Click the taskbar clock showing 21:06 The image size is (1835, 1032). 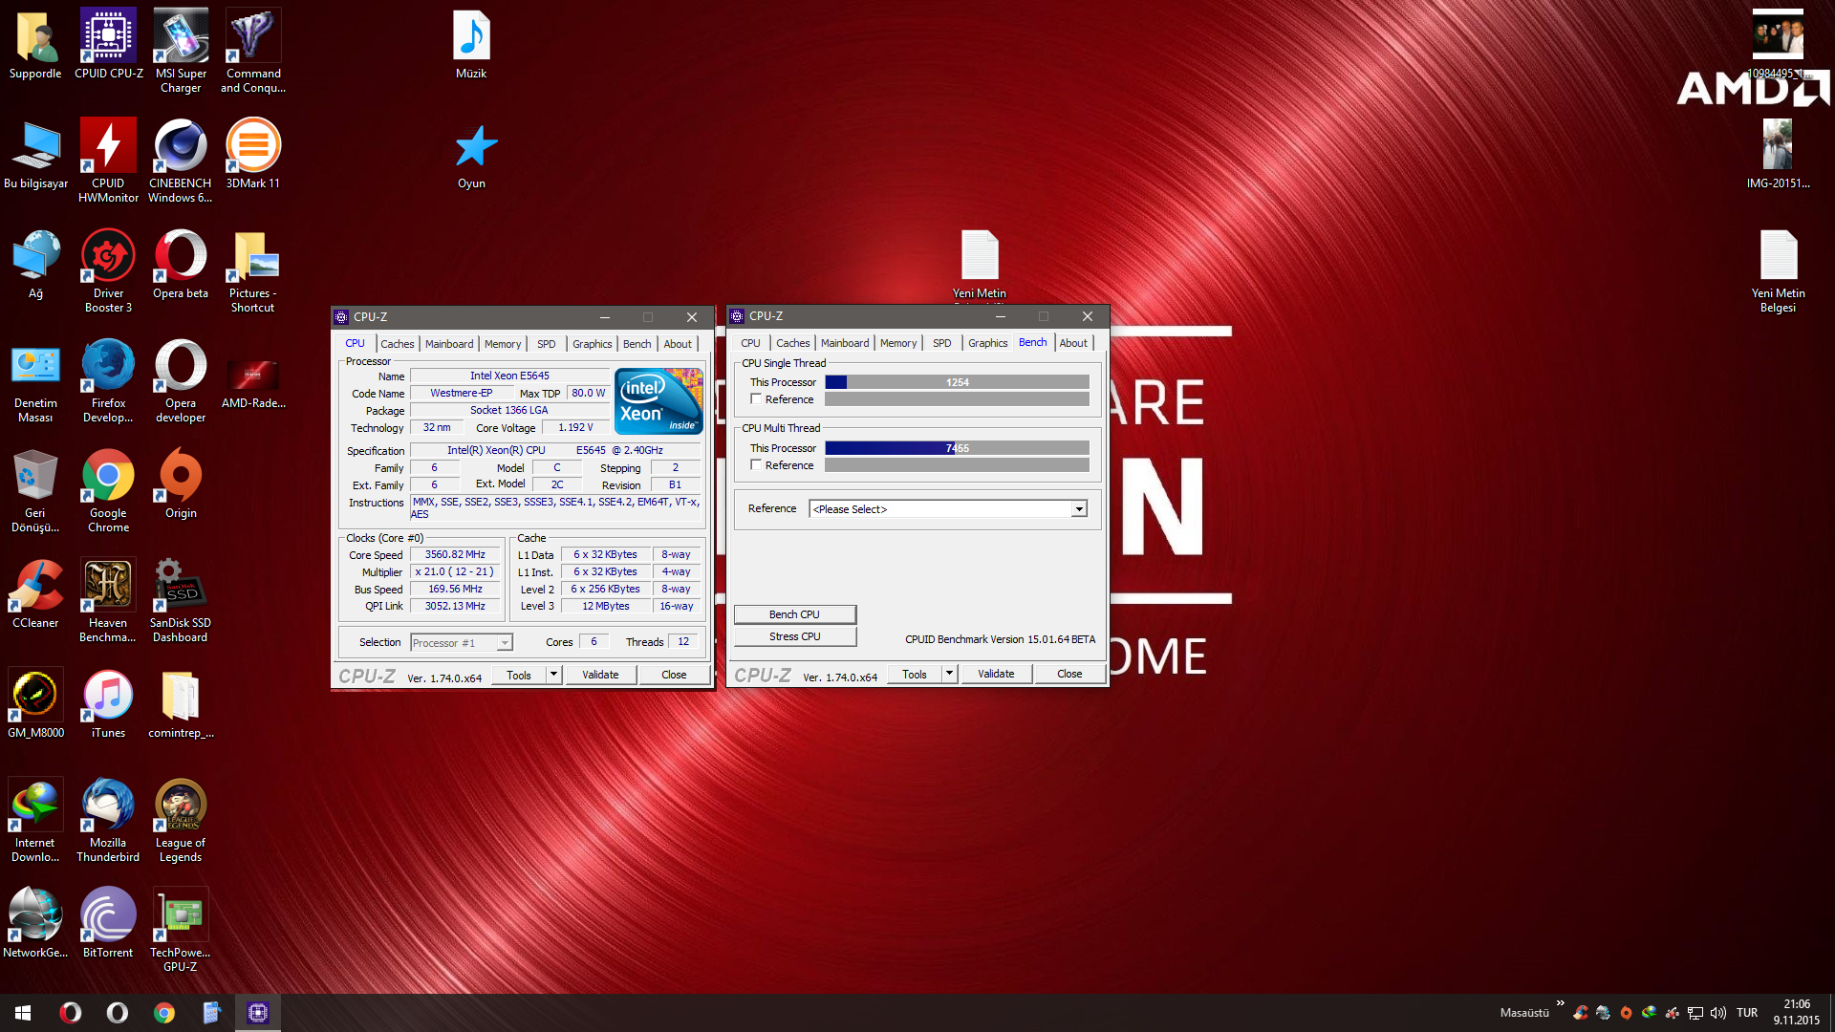tap(1797, 1012)
